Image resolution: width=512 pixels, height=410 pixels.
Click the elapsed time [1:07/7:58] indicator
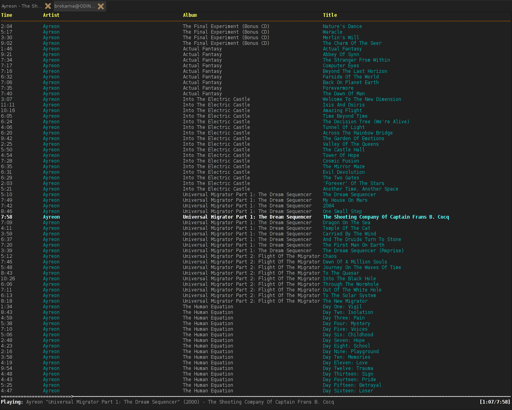pos(495,402)
